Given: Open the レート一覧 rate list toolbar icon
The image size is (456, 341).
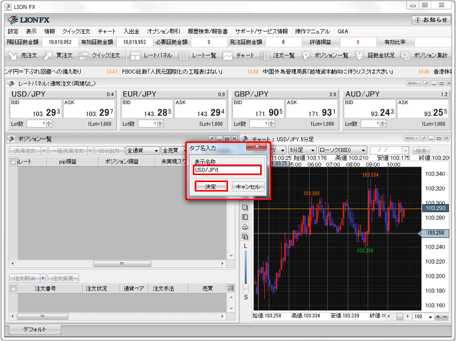Looking at the screenshot, I should click(183, 56).
